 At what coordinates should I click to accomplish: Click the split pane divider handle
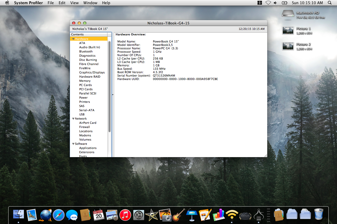[113, 95]
